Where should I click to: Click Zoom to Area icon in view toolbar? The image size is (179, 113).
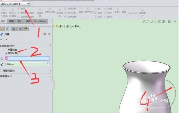148,21
